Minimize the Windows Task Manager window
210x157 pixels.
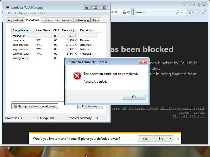[x=87, y=8]
